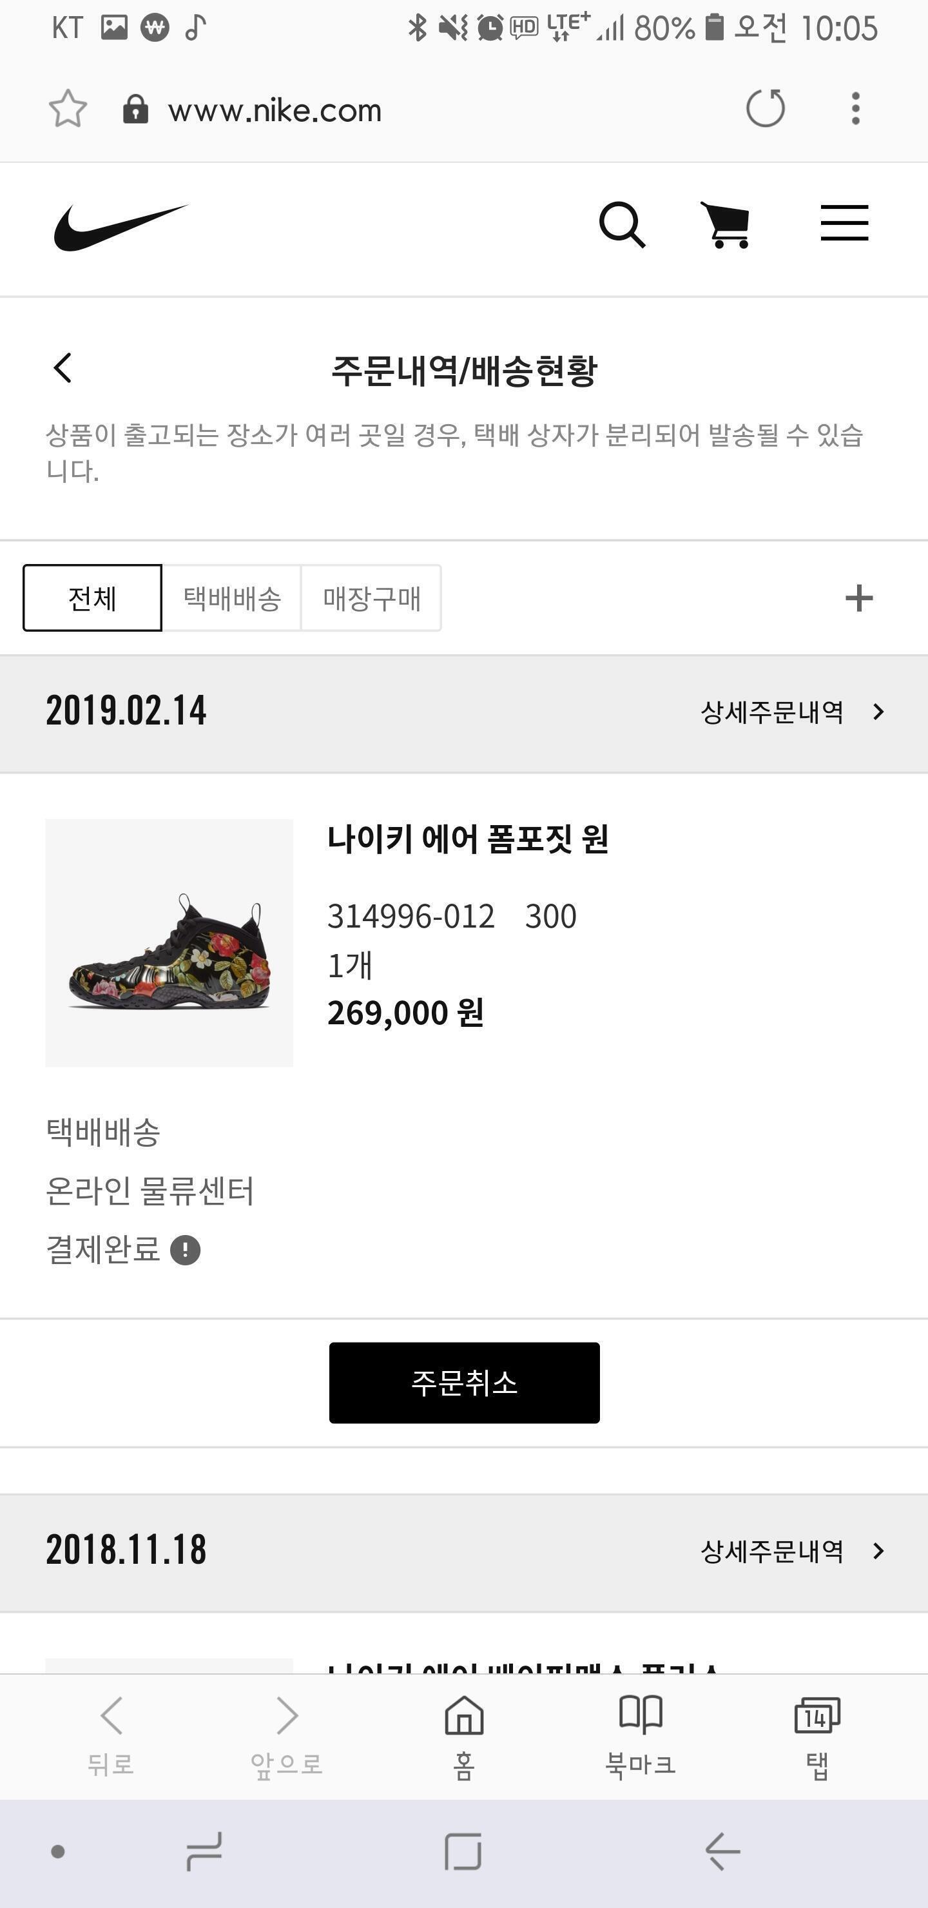Switch to 택배배송 filter tab
Viewport: 928px width, 1908px height.
pyautogui.click(x=232, y=598)
